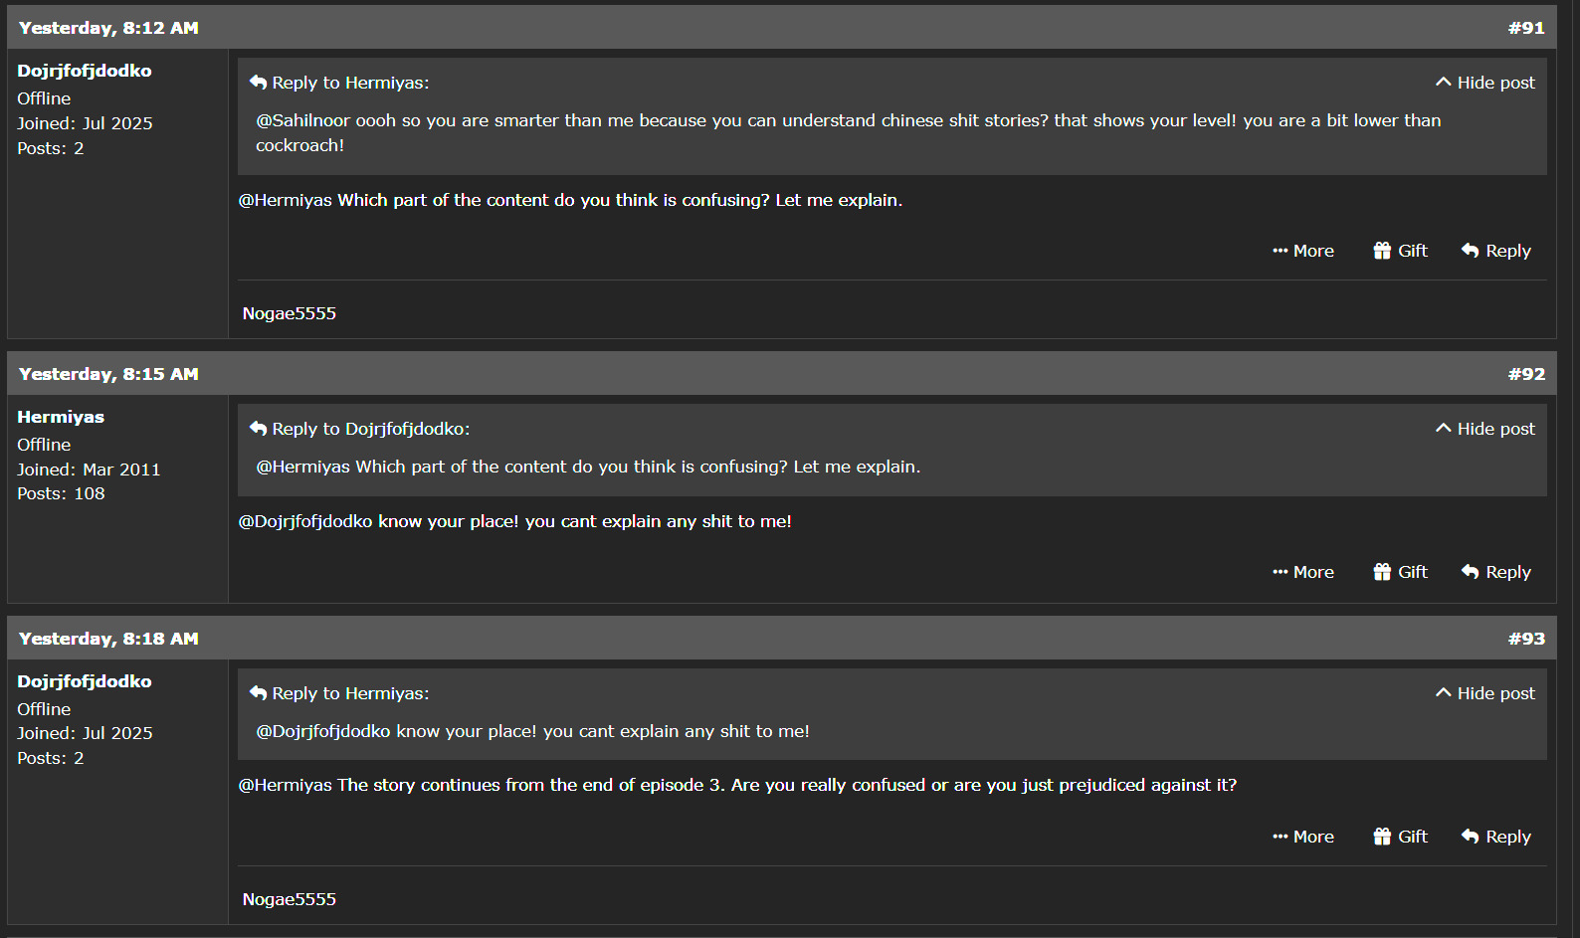Open the More options in post #92
This screenshot has width=1580, height=938.
pos(1302,572)
